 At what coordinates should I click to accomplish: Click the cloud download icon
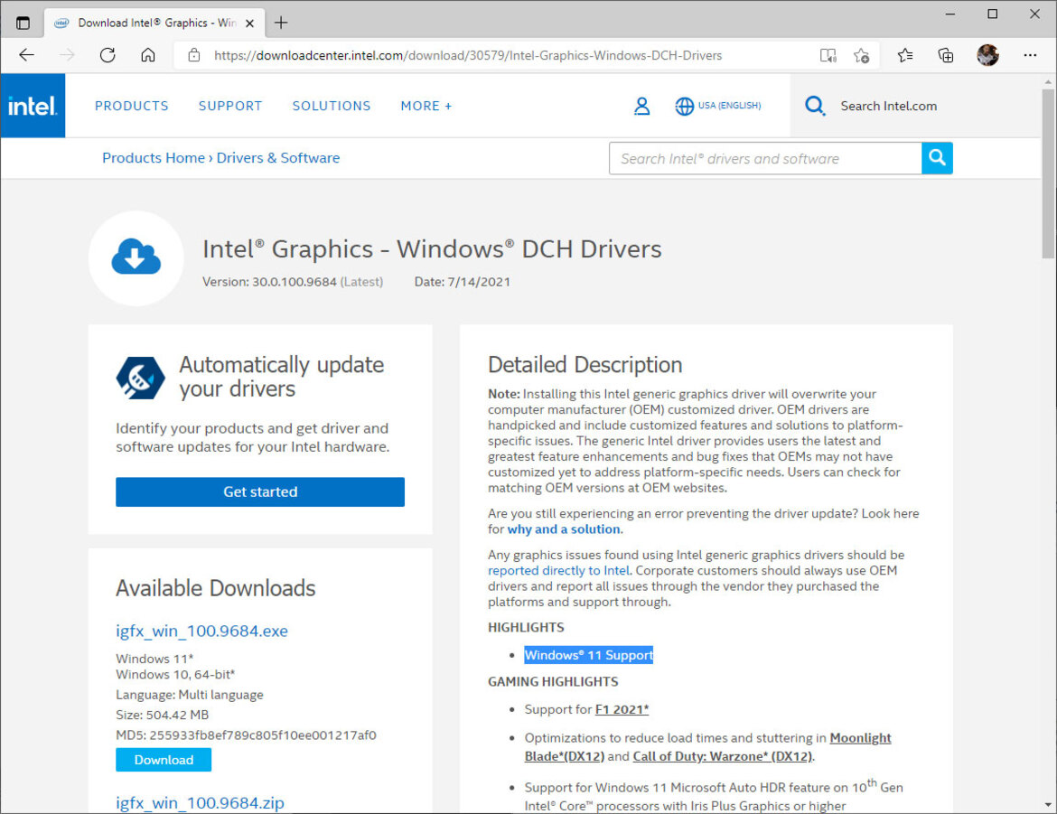pyautogui.click(x=136, y=257)
